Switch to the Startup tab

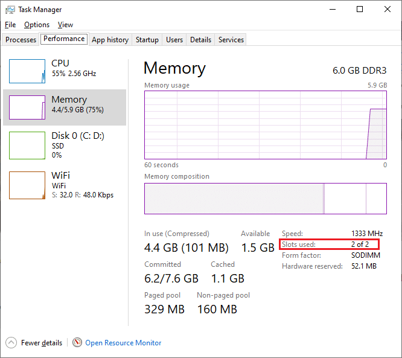coord(147,40)
